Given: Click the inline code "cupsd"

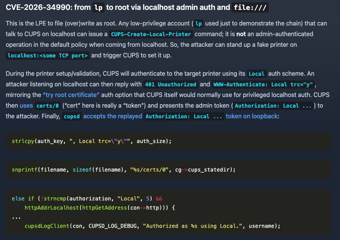Looking at the screenshot, I should pyautogui.click(x=72, y=116).
